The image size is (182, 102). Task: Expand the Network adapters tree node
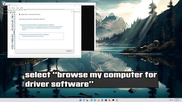[11, 37]
